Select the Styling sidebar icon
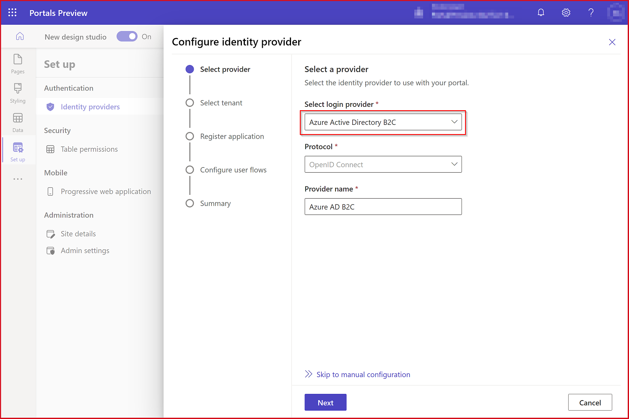This screenshot has height=419, width=629. (x=18, y=93)
